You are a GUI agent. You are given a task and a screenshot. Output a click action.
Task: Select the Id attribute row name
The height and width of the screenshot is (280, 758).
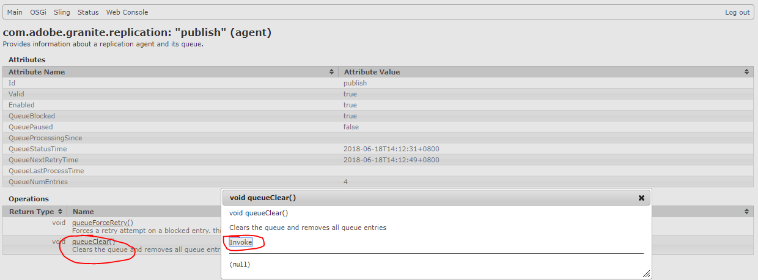tap(12, 83)
